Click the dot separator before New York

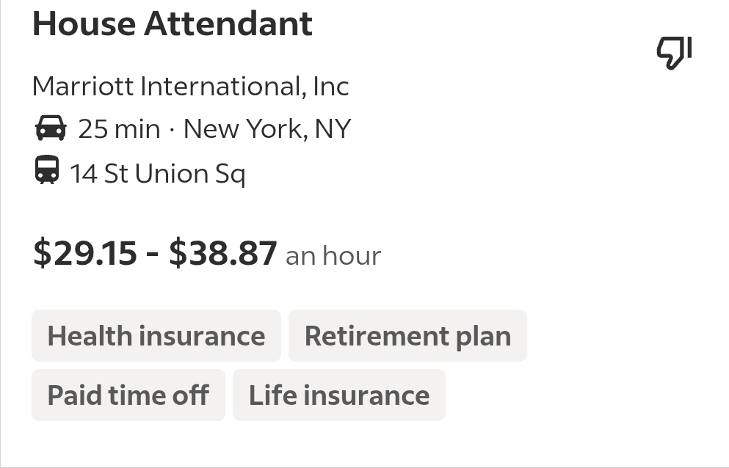tap(172, 130)
